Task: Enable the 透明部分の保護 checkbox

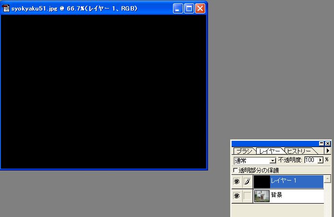Action: 235,170
